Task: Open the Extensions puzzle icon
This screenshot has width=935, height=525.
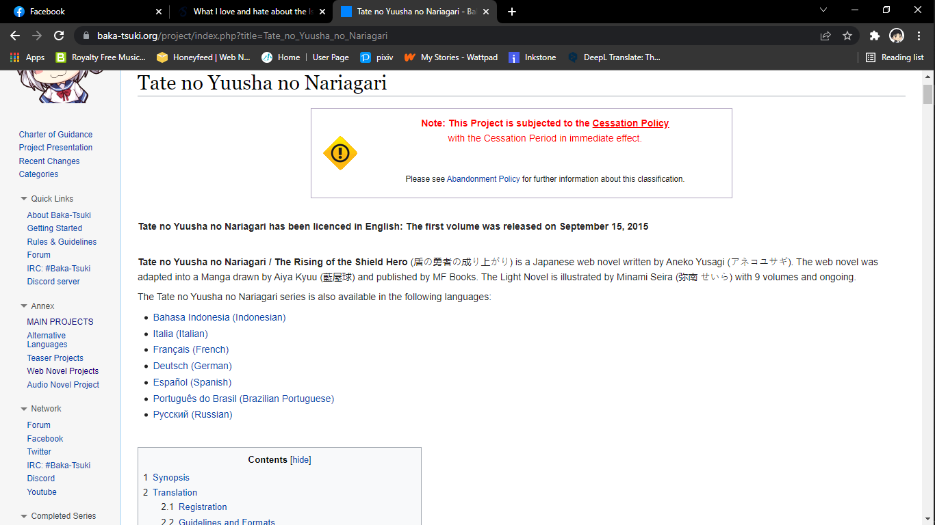Action: point(874,36)
